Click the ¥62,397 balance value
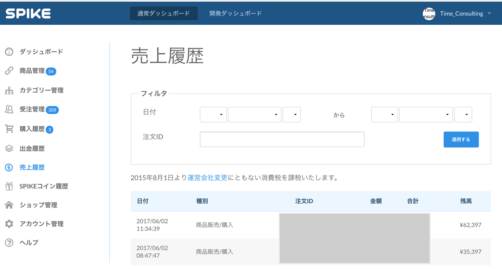 tap(470, 225)
